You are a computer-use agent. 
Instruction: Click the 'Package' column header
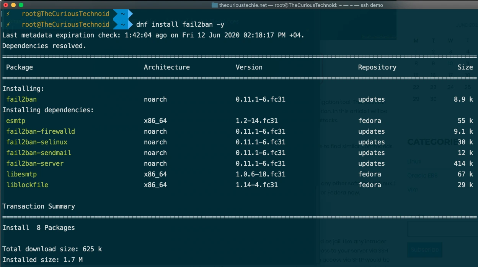coord(20,67)
